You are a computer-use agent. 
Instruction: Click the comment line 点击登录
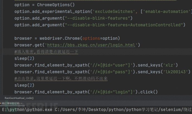(61, 78)
